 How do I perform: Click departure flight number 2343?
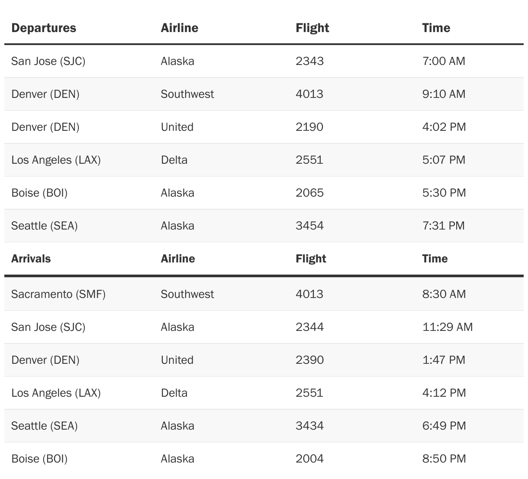click(309, 61)
